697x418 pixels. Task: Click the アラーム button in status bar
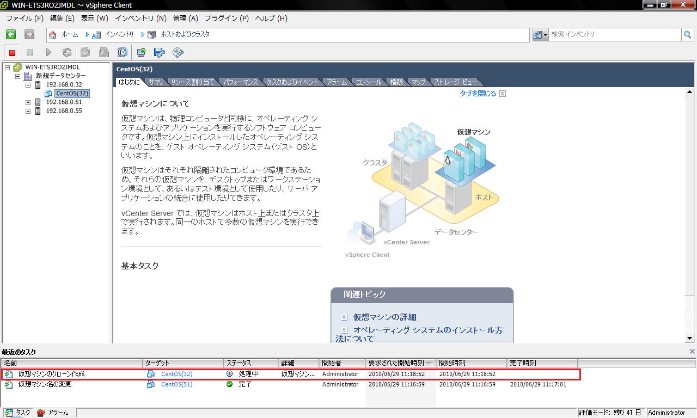pyautogui.click(x=53, y=413)
